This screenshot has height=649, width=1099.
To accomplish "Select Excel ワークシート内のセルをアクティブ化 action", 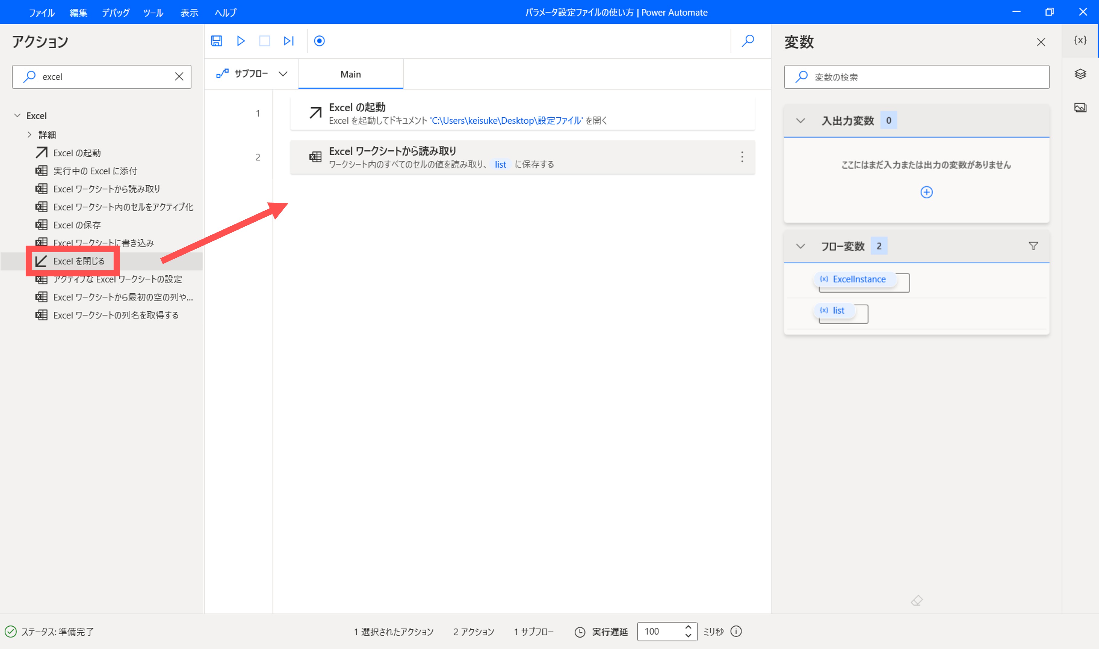I will (x=123, y=206).
